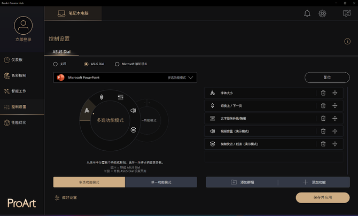Select the 字体大小 list row

click(x=274, y=93)
